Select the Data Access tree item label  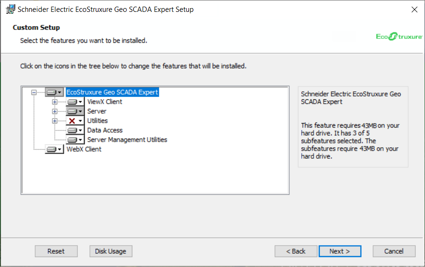[x=105, y=130]
